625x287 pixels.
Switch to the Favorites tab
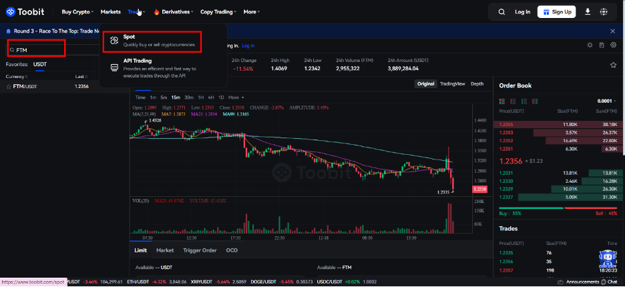(x=17, y=64)
